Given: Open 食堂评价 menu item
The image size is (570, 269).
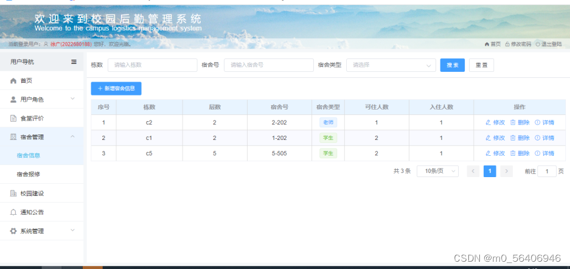Looking at the screenshot, I should tap(42, 118).
